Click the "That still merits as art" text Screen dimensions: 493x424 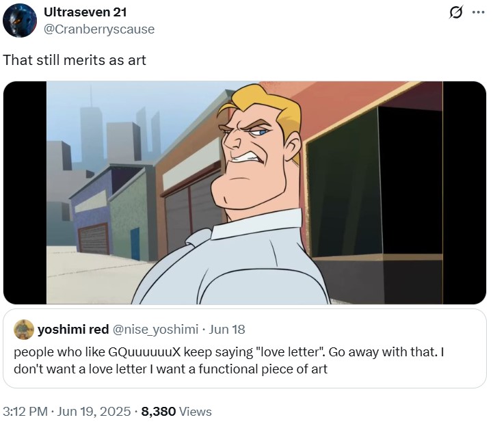(75, 60)
